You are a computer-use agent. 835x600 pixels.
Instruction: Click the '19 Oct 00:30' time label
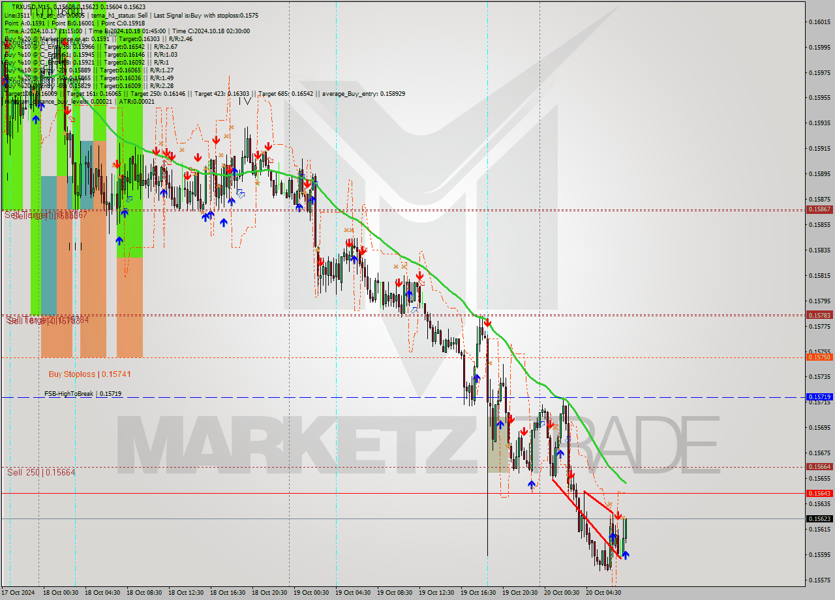(311, 593)
